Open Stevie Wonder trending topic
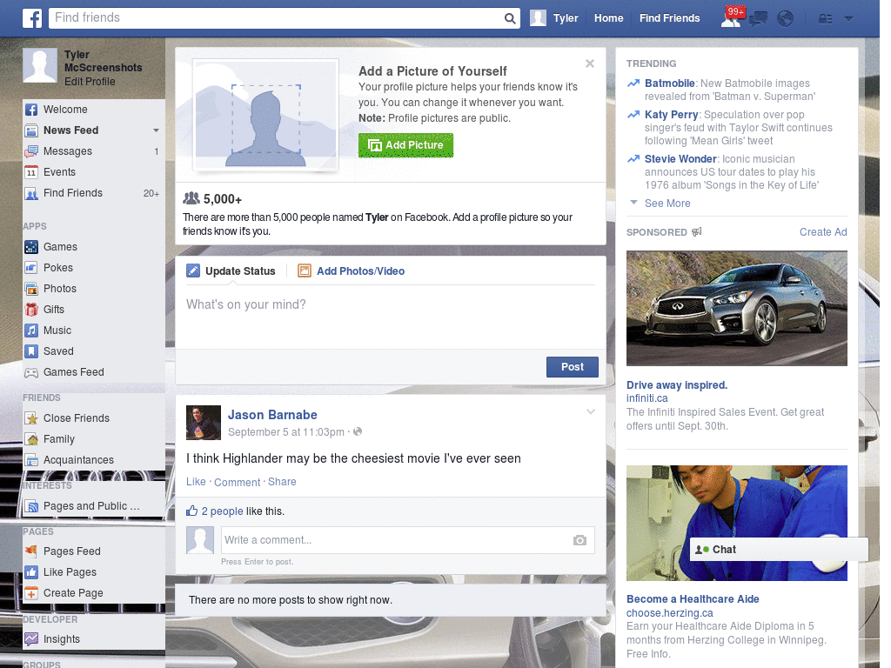 pyautogui.click(x=680, y=159)
